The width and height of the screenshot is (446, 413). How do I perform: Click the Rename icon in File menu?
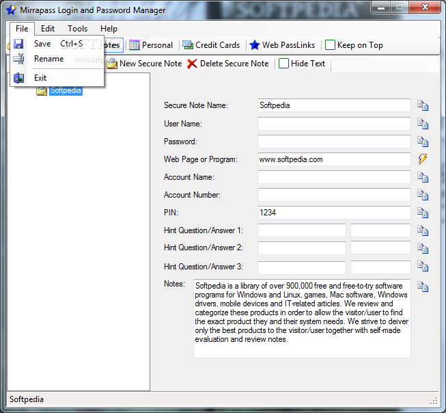18,59
